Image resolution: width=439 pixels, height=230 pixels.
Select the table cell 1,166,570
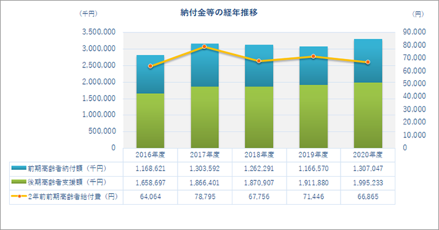(x=314, y=169)
